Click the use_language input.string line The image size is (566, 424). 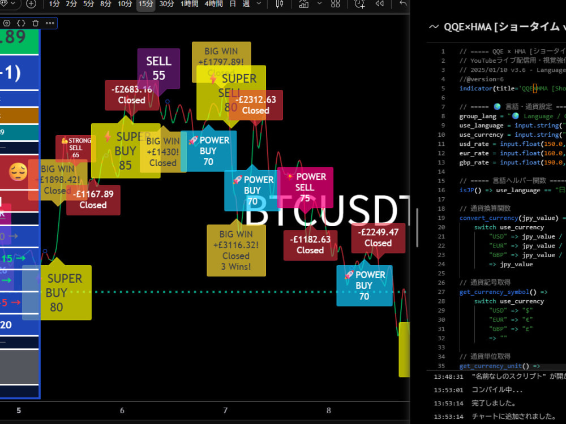513,126
